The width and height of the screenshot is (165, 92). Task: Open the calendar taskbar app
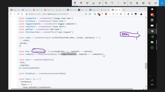152,20
